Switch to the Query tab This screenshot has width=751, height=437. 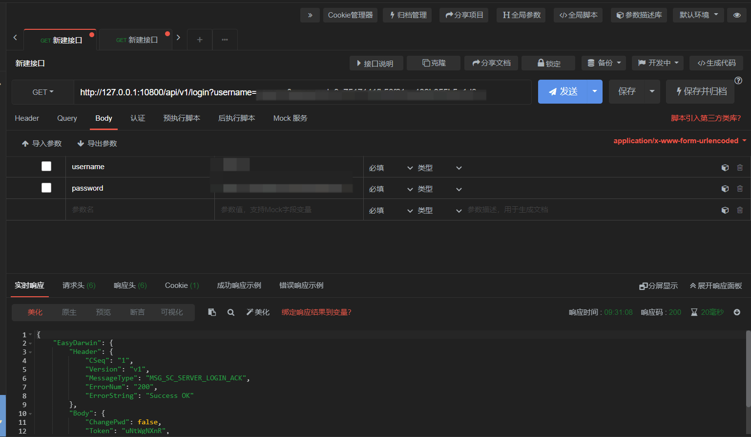coord(67,118)
